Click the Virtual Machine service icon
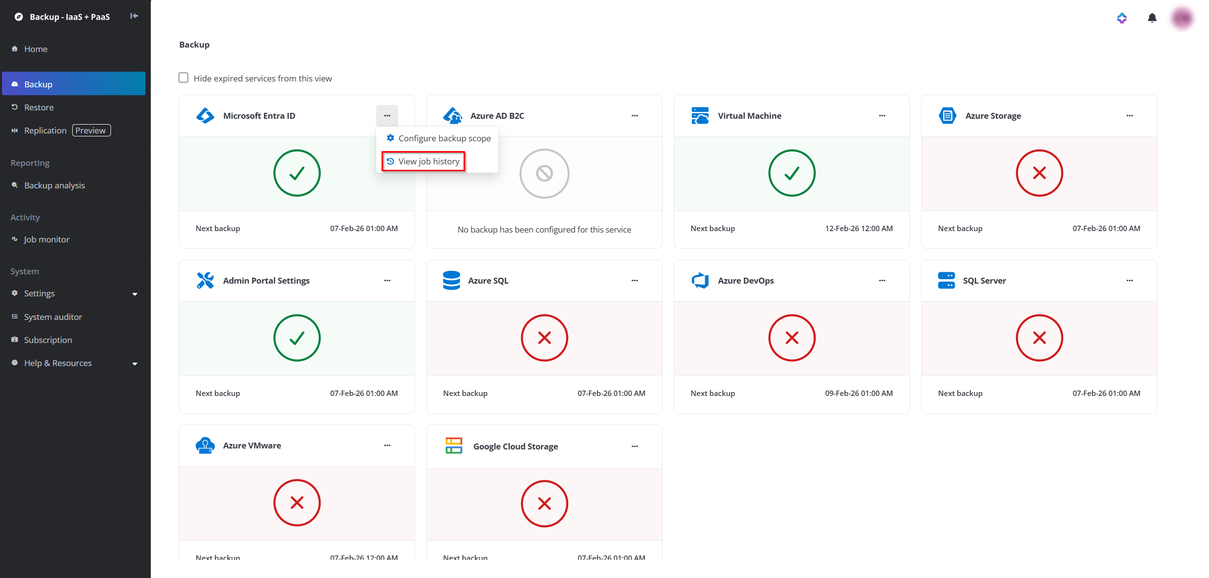The height and width of the screenshot is (578, 1209). click(700, 116)
